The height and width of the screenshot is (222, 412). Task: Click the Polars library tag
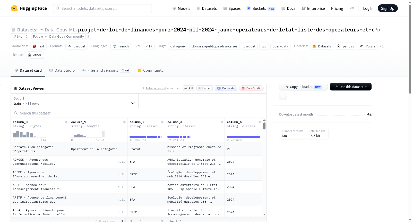pyautogui.click(x=367, y=46)
